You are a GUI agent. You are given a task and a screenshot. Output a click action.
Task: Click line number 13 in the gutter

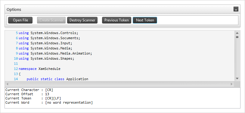tap(16, 74)
